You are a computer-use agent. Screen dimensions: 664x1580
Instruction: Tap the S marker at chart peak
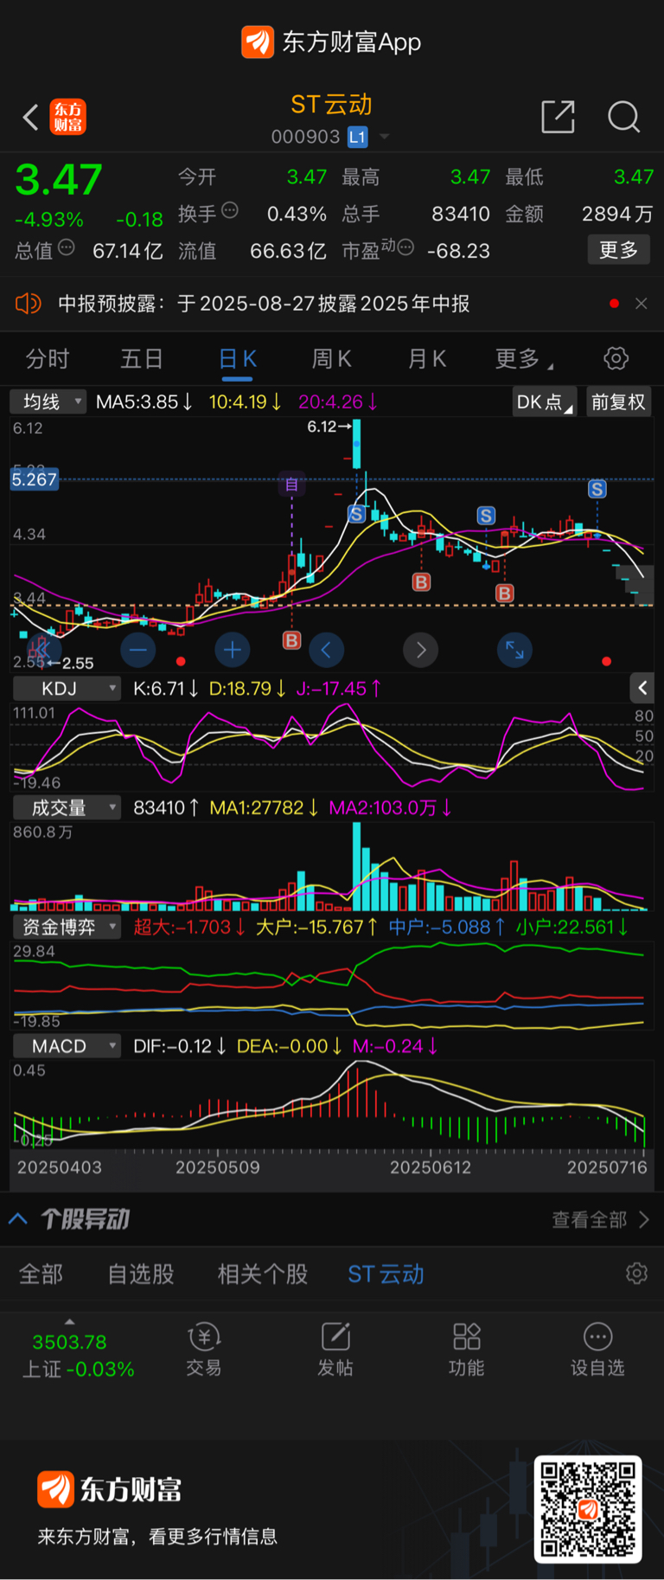(356, 514)
